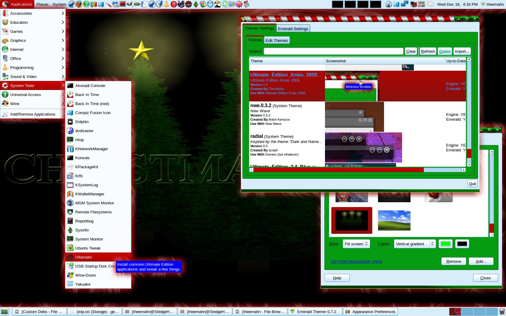Launch Firefox from the top panel
506x316 pixels.
[79, 4]
